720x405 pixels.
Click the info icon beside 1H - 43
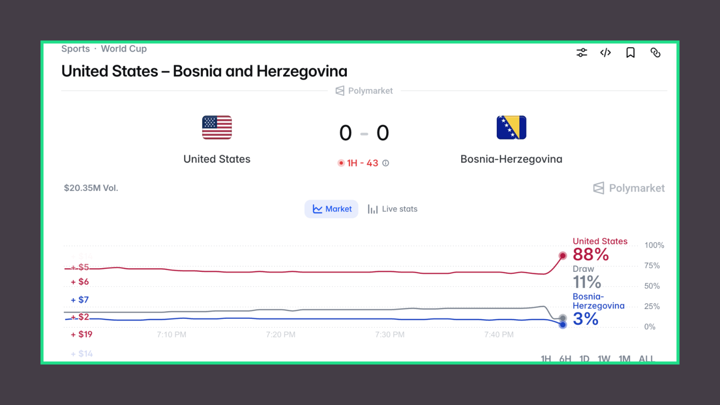click(x=386, y=163)
